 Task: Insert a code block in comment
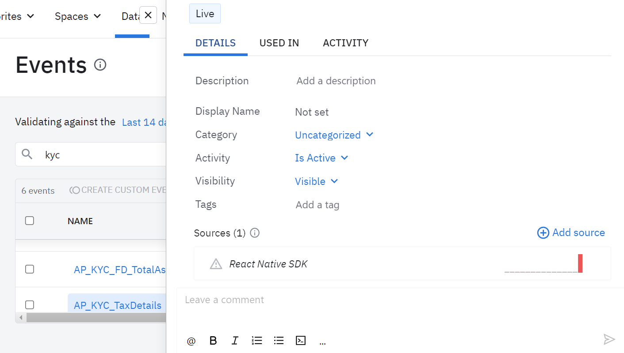click(301, 341)
